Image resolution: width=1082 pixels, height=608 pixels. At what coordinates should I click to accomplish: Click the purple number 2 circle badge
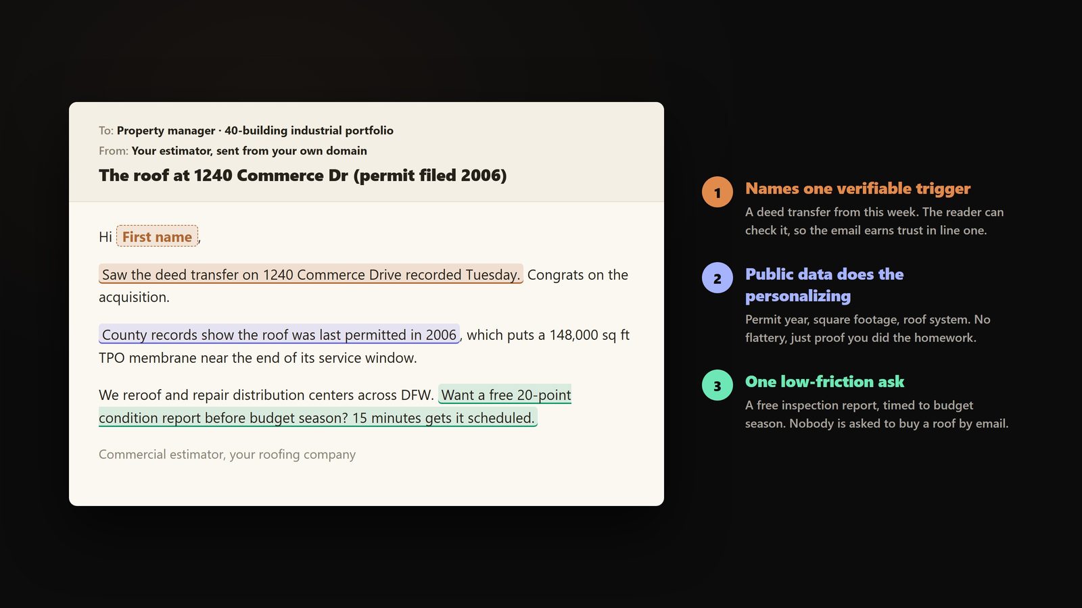click(x=717, y=278)
